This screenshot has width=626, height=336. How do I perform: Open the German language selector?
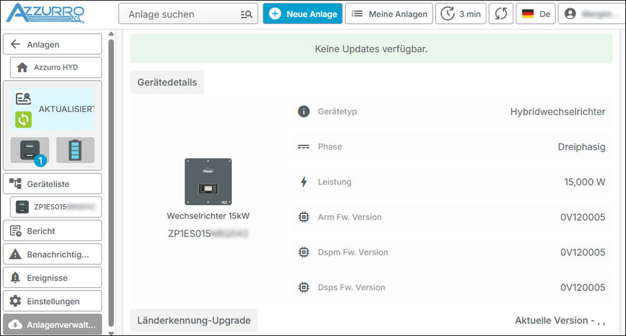coord(535,14)
